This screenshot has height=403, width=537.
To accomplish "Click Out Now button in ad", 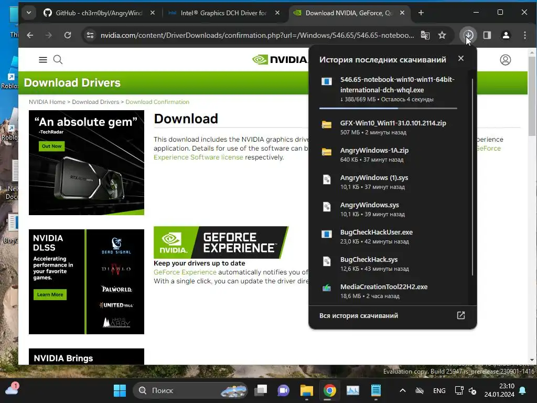I will [51, 146].
